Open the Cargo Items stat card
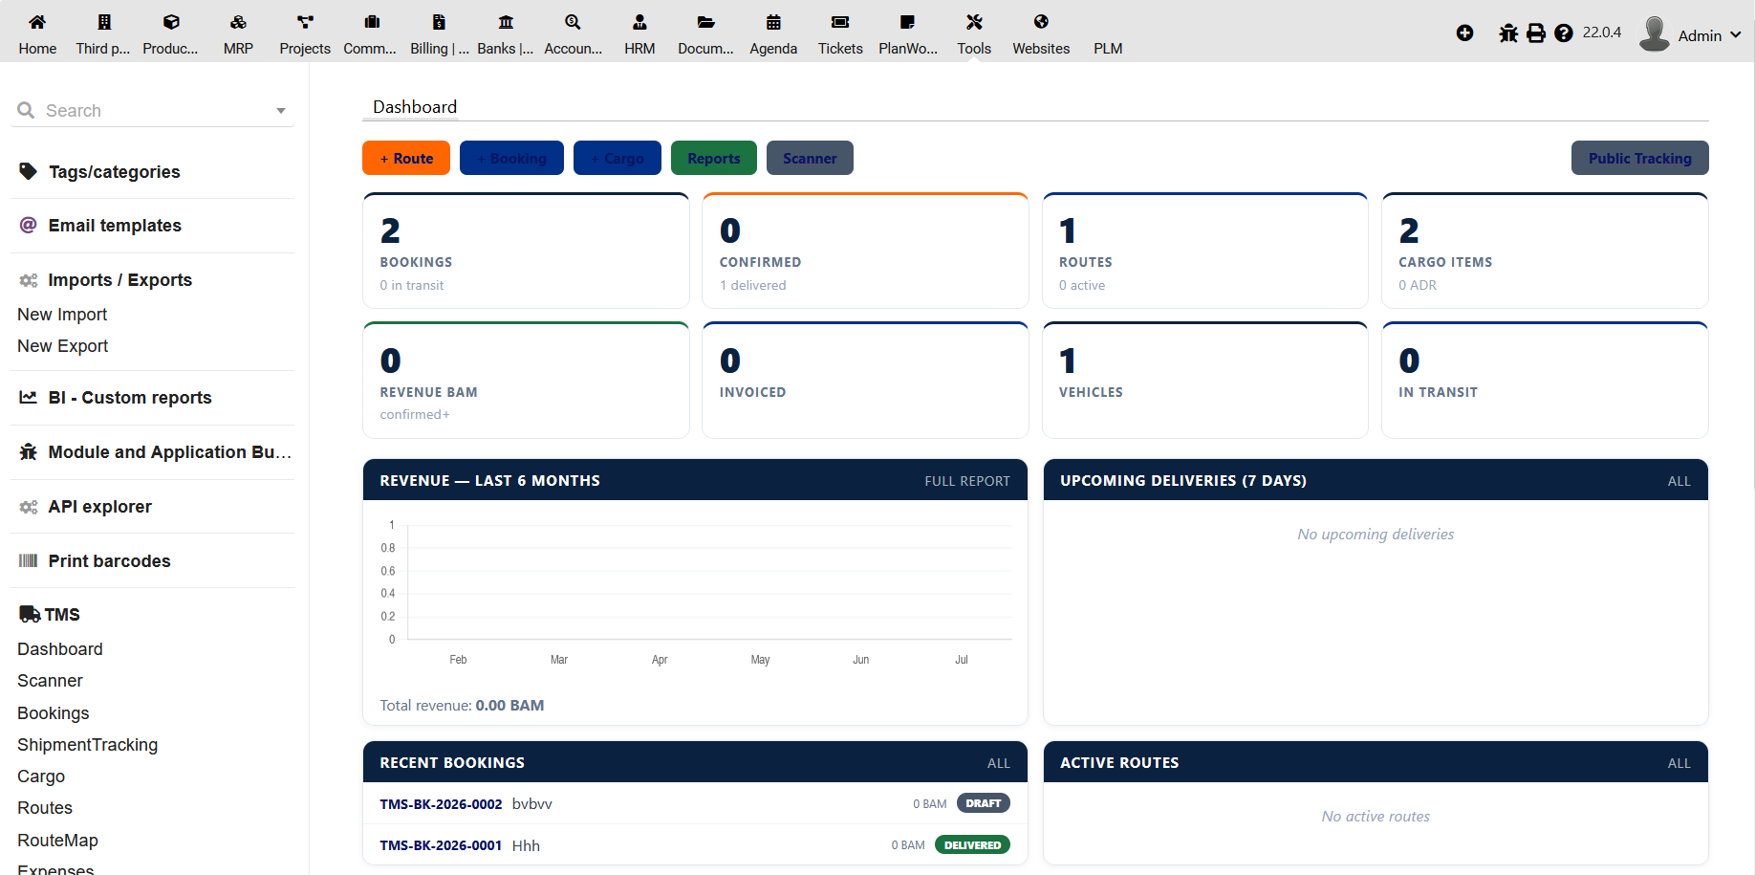1755x875 pixels. pyautogui.click(x=1545, y=251)
